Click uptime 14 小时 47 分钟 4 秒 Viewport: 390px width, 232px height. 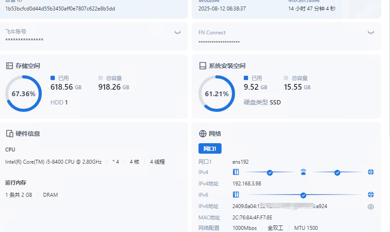click(312, 8)
